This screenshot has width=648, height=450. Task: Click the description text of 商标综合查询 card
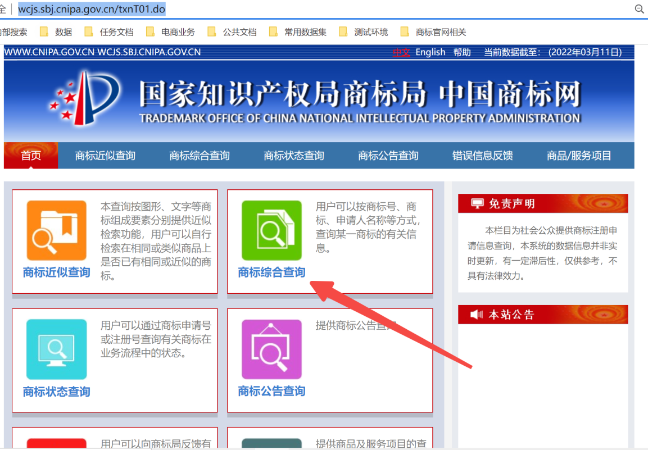[369, 227]
